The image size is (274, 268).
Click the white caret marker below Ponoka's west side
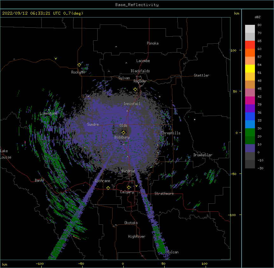pos(116,47)
